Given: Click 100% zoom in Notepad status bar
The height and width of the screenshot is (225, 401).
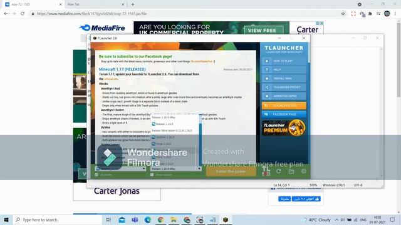Looking at the screenshot, I should [x=313, y=185].
